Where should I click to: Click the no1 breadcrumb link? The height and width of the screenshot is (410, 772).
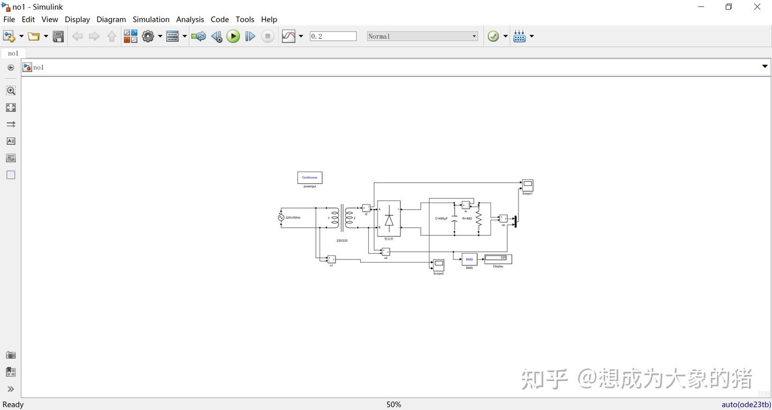(38, 67)
